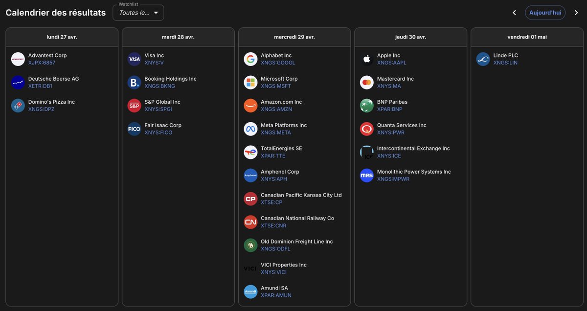Click the S&P Global logo icon
Screen dimensions: 587x311
[135, 106]
